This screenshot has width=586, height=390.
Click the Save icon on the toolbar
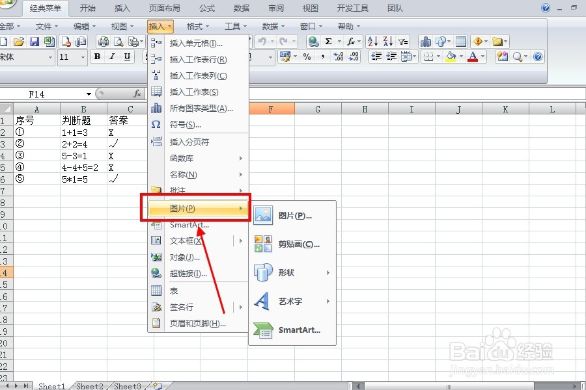(x=34, y=41)
